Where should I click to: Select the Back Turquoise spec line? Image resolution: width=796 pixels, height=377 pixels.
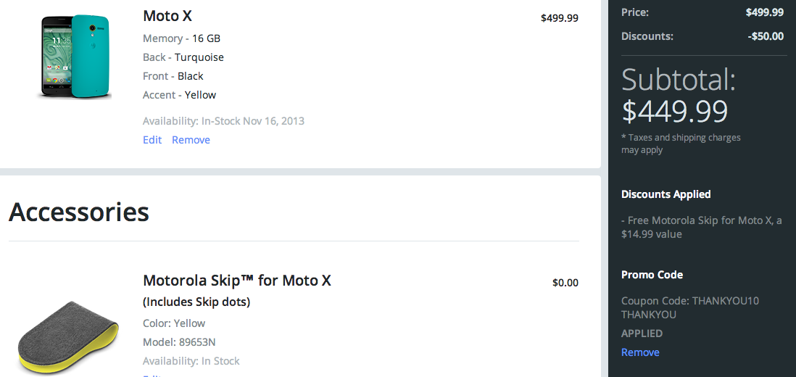tap(183, 57)
